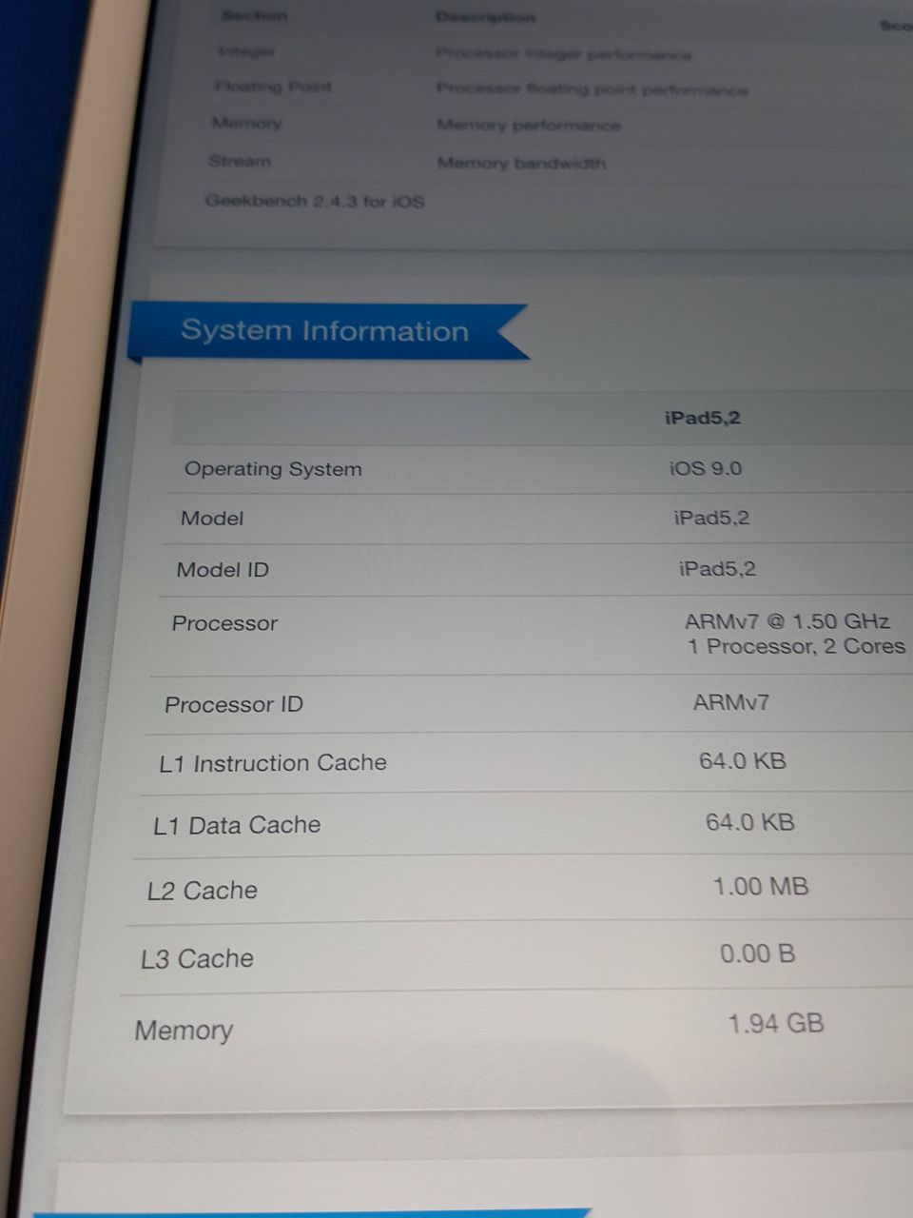Click the Processor ID row label
The image size is (913, 1218).
coord(234,704)
